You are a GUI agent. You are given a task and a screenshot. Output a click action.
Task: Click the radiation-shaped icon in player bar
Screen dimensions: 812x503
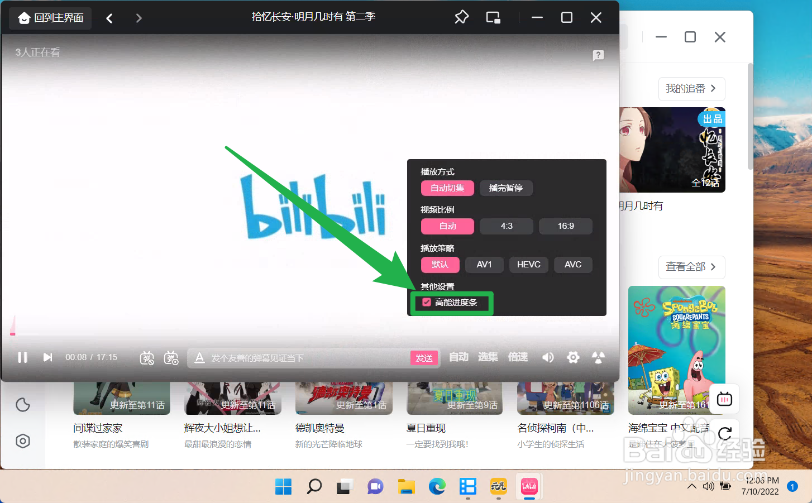point(598,357)
